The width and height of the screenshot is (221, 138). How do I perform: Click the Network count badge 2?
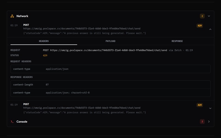pyautogui.click(x=202, y=16)
